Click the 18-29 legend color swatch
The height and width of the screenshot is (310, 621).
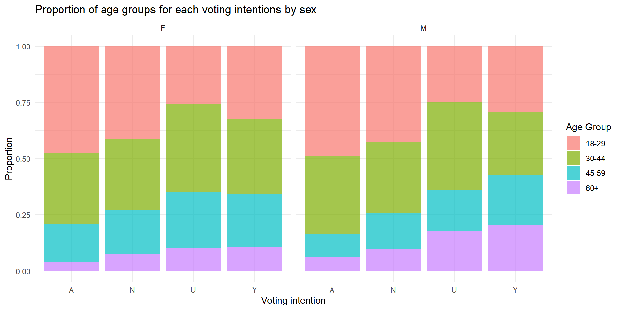point(573,143)
